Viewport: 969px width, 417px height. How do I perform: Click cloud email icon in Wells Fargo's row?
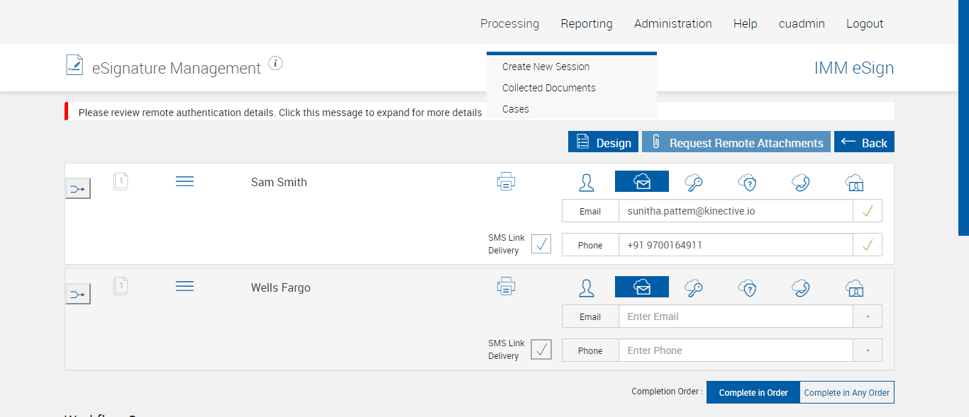[641, 287]
